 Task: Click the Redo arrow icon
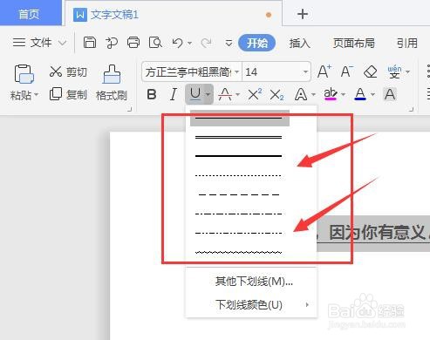pyautogui.click(x=206, y=43)
